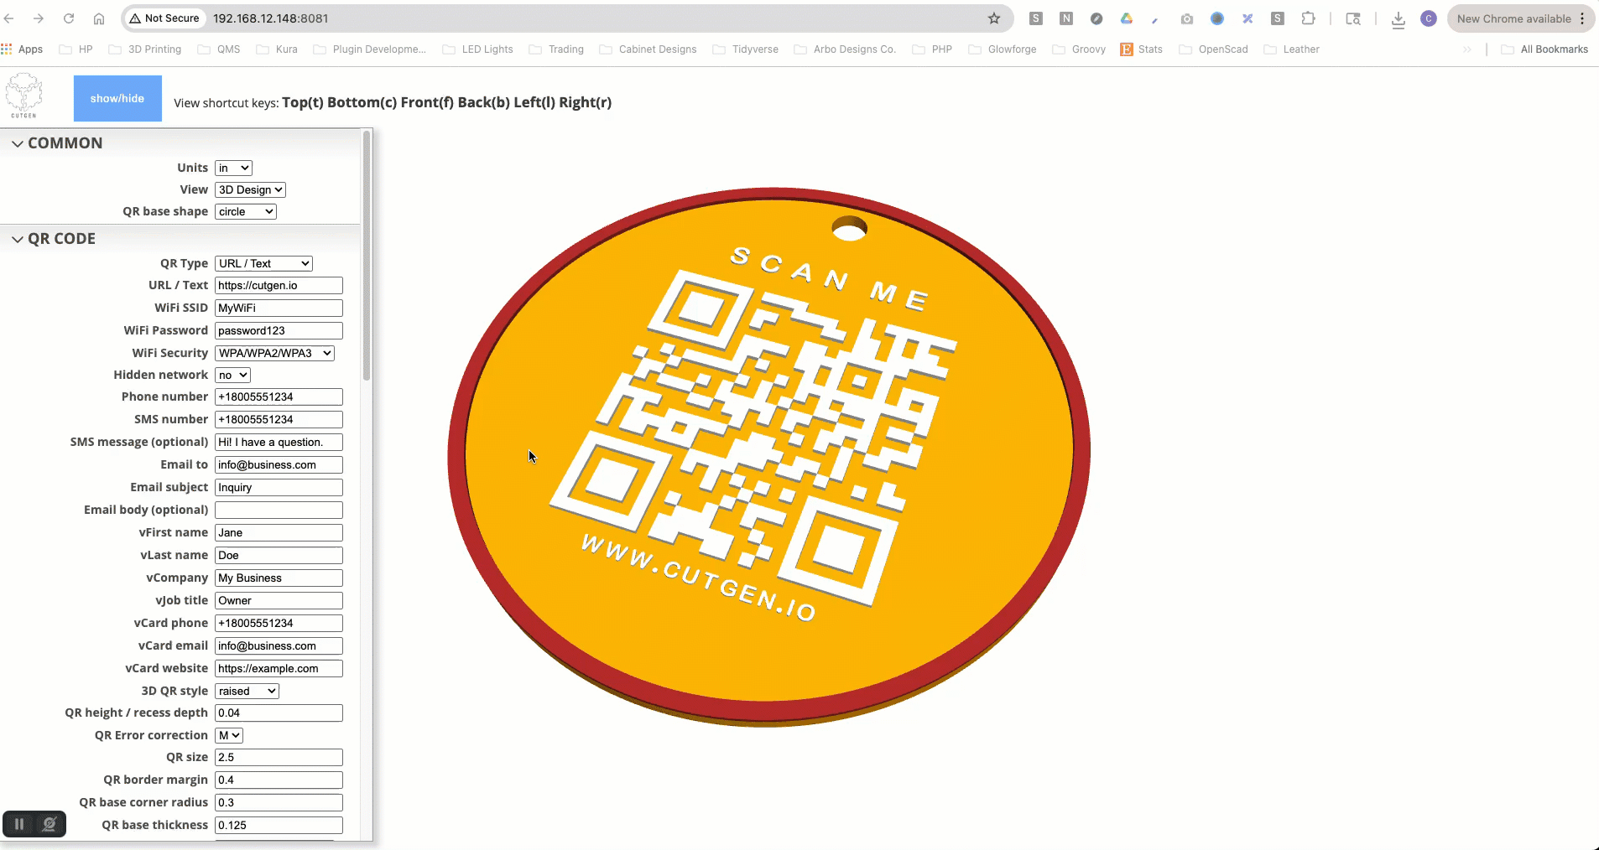This screenshot has width=1599, height=850.
Task: Open the QR Type dropdown
Action: (263, 263)
